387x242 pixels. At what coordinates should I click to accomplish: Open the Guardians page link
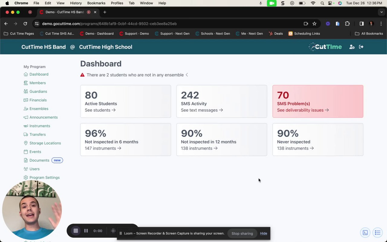pos(38,91)
